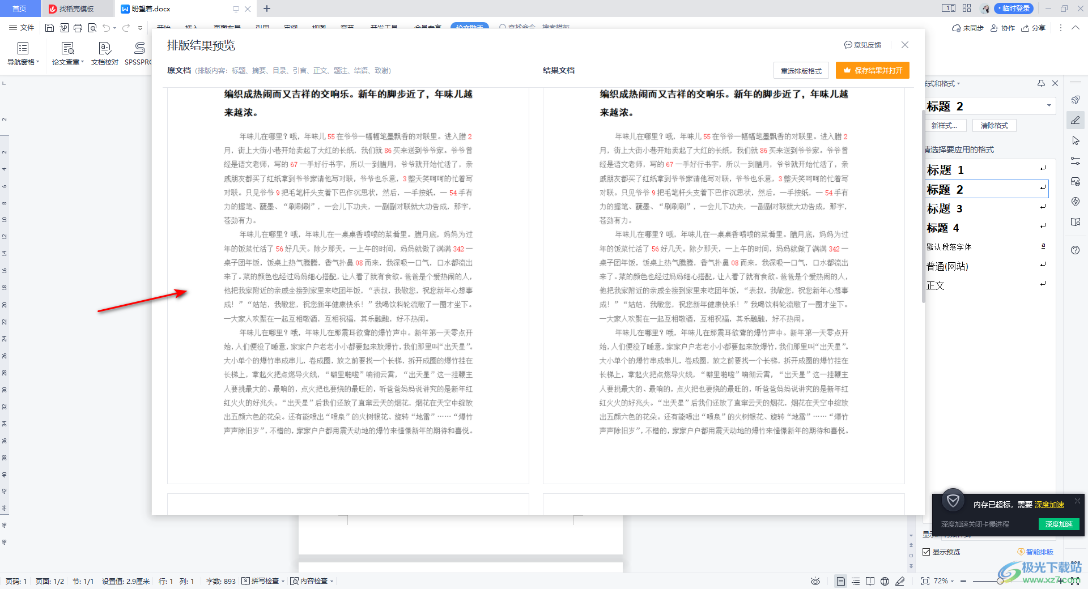Open the quick access toolbar customize dropdown
The image size is (1088, 589).
140,28
